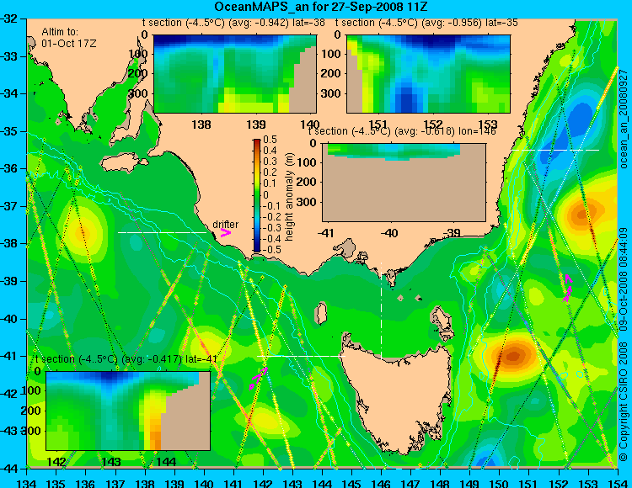The height and width of the screenshot is (488, 632).
Task: Click the '0.5' tick on the colorbar
Action: click(270, 140)
